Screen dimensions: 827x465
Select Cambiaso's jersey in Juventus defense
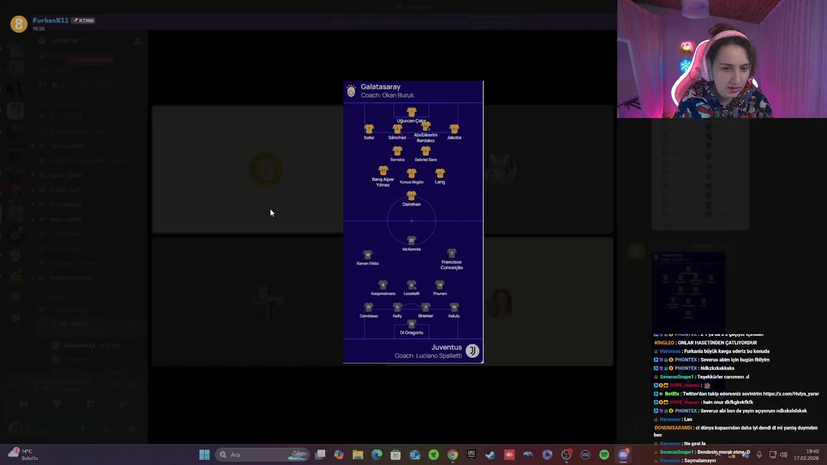369,307
